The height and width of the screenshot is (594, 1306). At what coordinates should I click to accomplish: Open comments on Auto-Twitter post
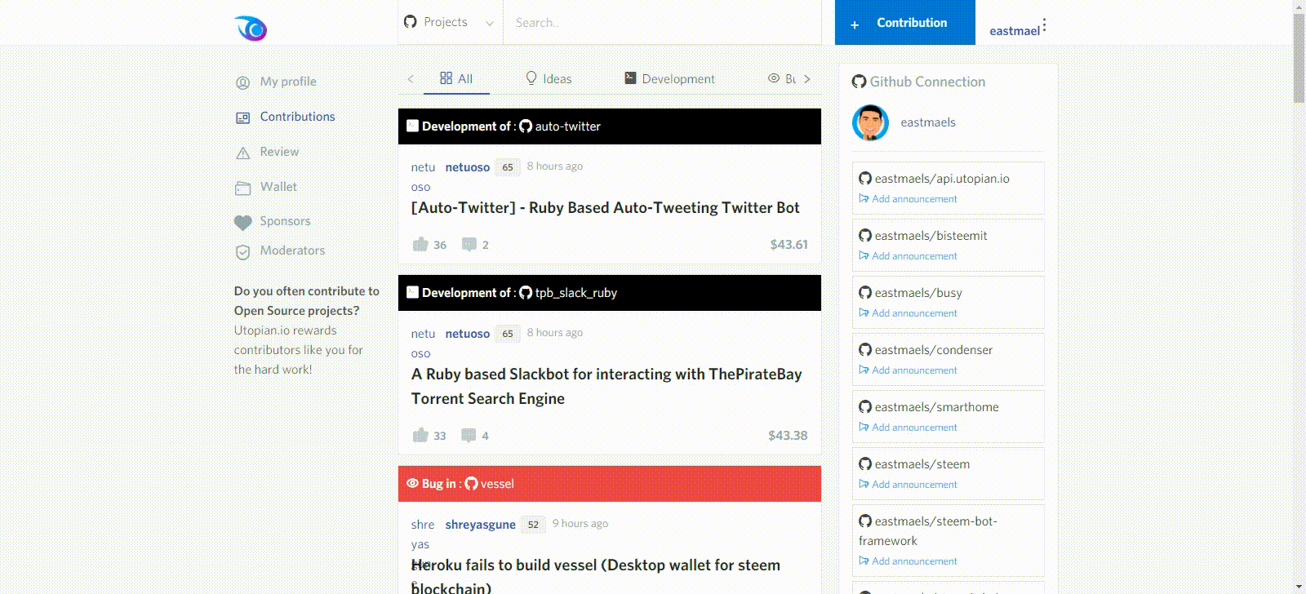click(469, 244)
